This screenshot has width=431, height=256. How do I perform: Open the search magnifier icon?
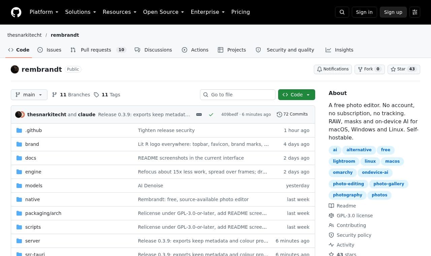tap(342, 12)
